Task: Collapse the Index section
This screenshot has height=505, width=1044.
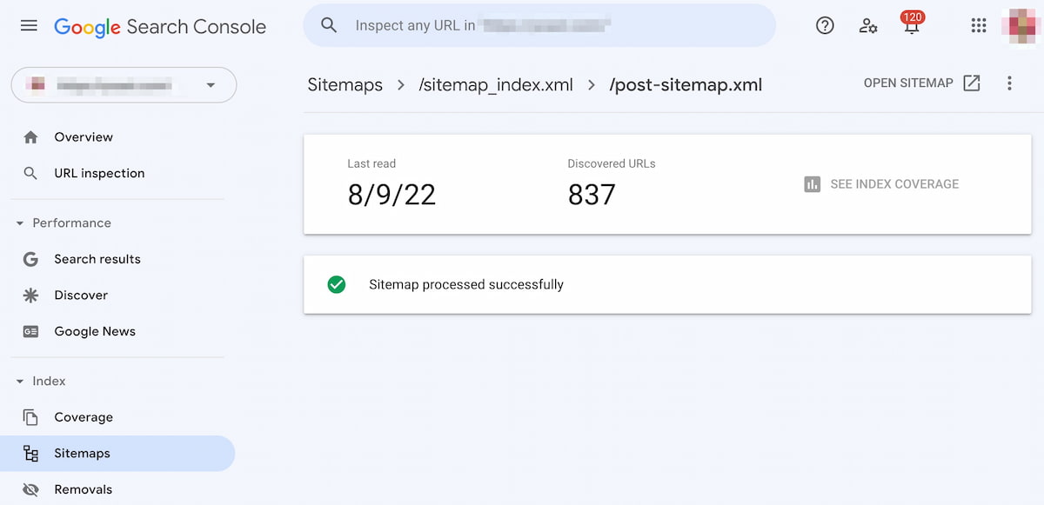Action: click(x=20, y=382)
